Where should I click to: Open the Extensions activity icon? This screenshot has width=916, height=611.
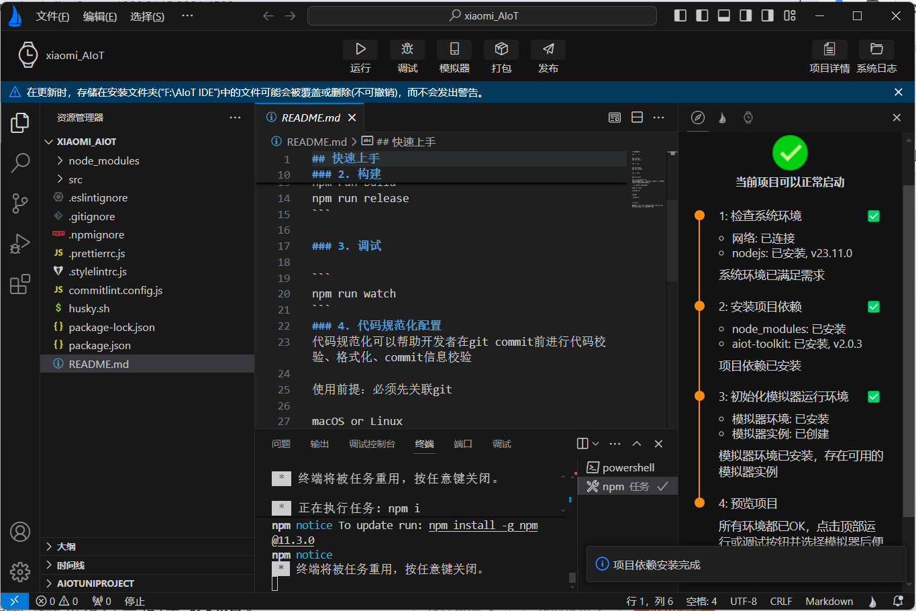(20, 284)
